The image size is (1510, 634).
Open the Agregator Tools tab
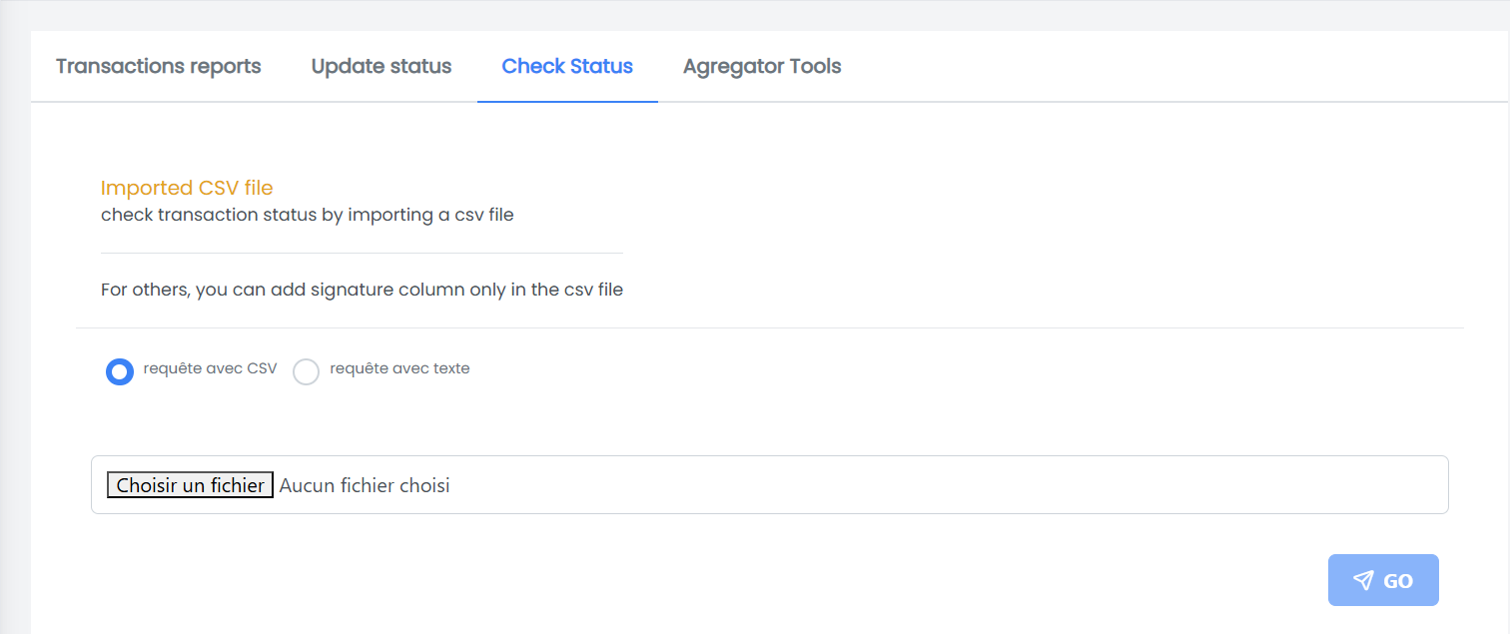point(762,66)
